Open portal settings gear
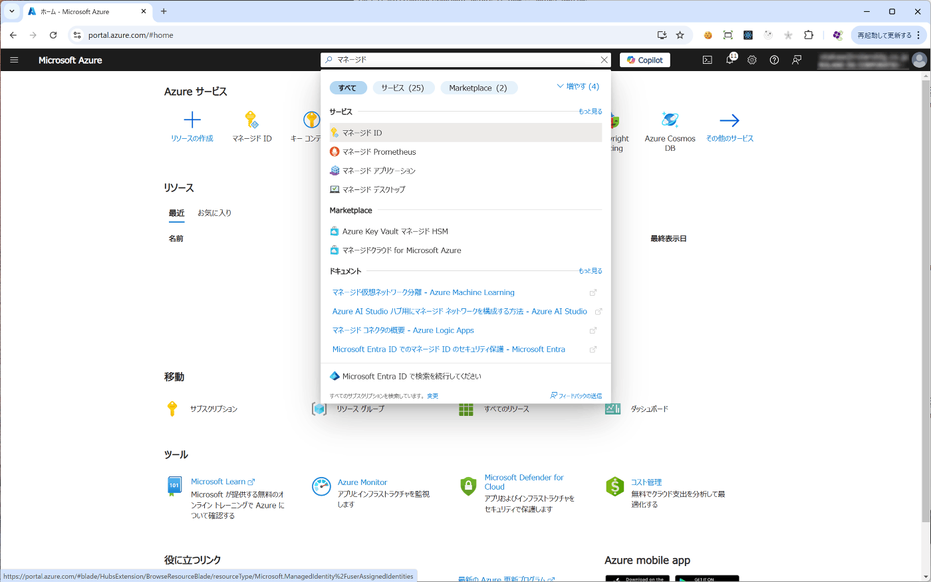931x582 pixels. pos(752,60)
